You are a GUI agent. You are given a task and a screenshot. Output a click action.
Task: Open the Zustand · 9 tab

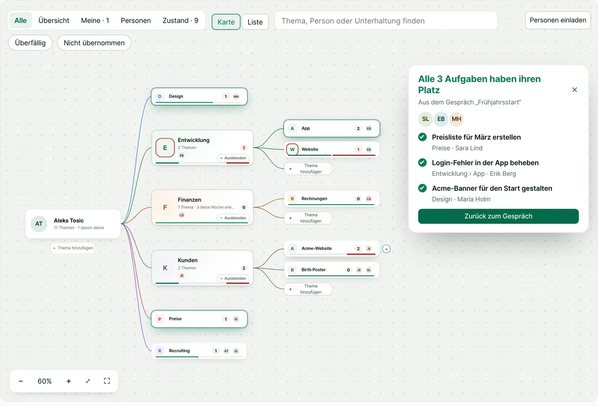(x=180, y=21)
